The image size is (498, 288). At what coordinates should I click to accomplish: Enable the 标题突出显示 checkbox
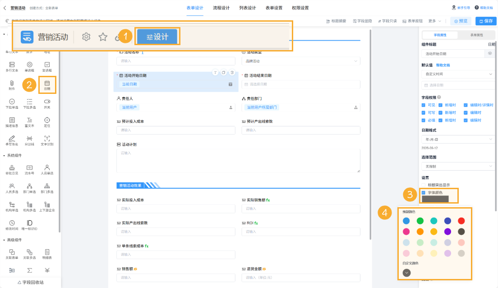pos(424,185)
